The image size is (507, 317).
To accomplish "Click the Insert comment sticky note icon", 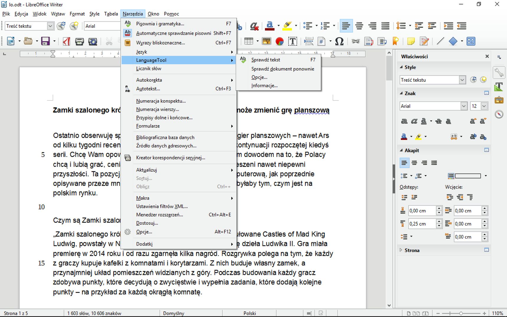I will coord(411,41).
